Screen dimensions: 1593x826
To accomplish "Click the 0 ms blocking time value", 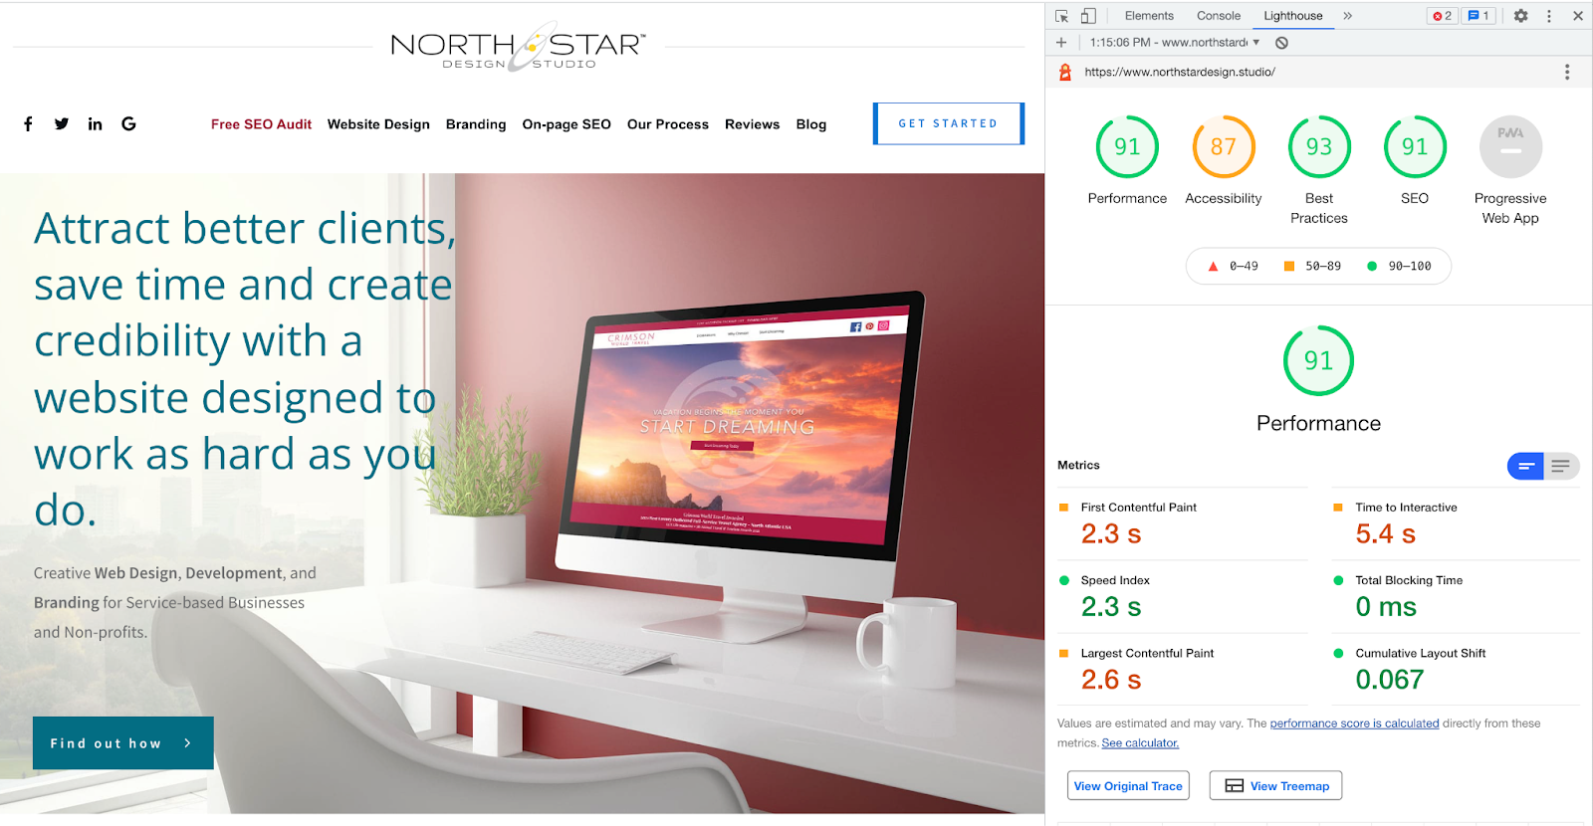I will [1386, 607].
